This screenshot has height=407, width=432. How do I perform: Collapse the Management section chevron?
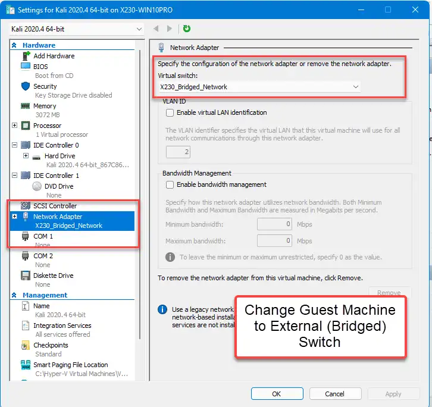pos(14,295)
